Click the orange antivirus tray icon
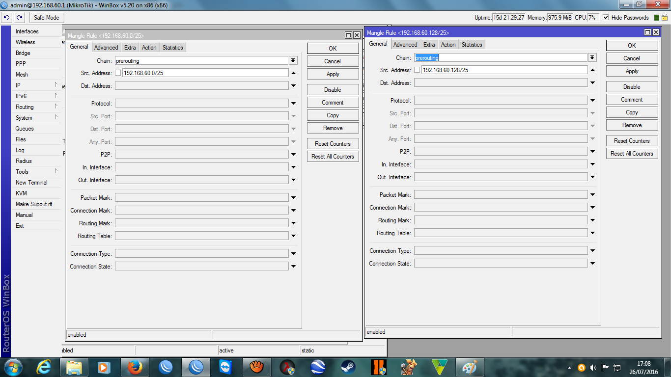This screenshot has height=377, width=671. coord(581,367)
